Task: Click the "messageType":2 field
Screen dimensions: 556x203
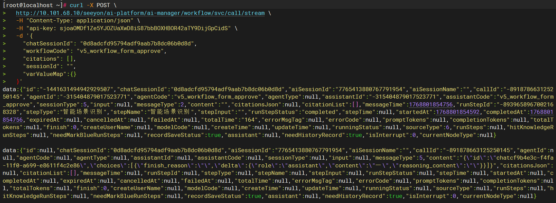Action: click(x=159, y=105)
